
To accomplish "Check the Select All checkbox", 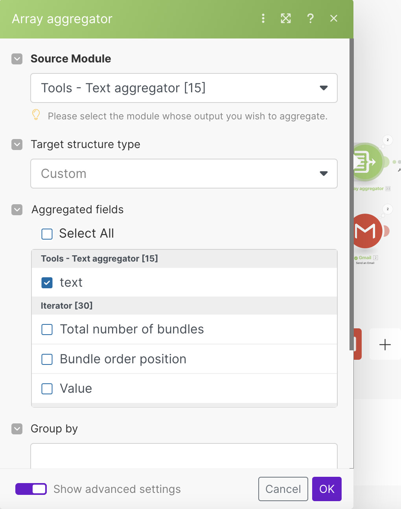I will pyautogui.click(x=47, y=234).
